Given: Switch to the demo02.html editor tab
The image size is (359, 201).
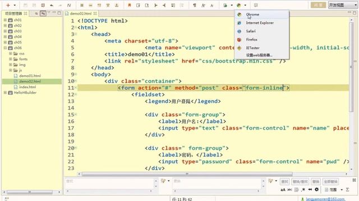Looking at the screenshot, I should click(x=81, y=13).
